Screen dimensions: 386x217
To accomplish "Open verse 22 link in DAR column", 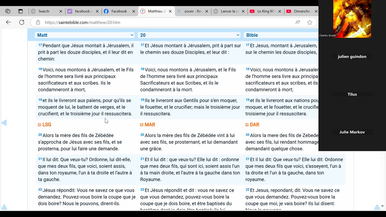I will [x=248, y=190].
